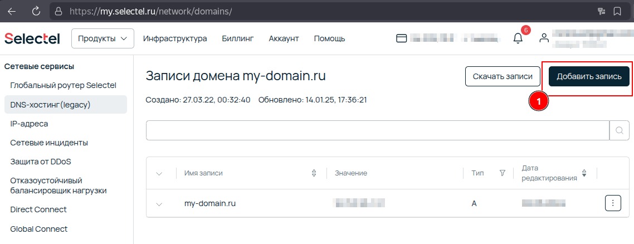Click the browser back arrow
This screenshot has width=634, height=244.
coord(12,11)
